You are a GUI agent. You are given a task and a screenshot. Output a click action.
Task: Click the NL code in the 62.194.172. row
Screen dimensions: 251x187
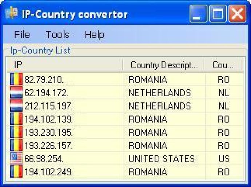224,93
